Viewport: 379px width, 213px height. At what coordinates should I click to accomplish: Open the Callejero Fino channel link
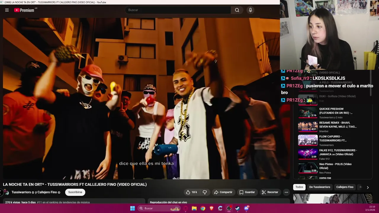pos(47,192)
